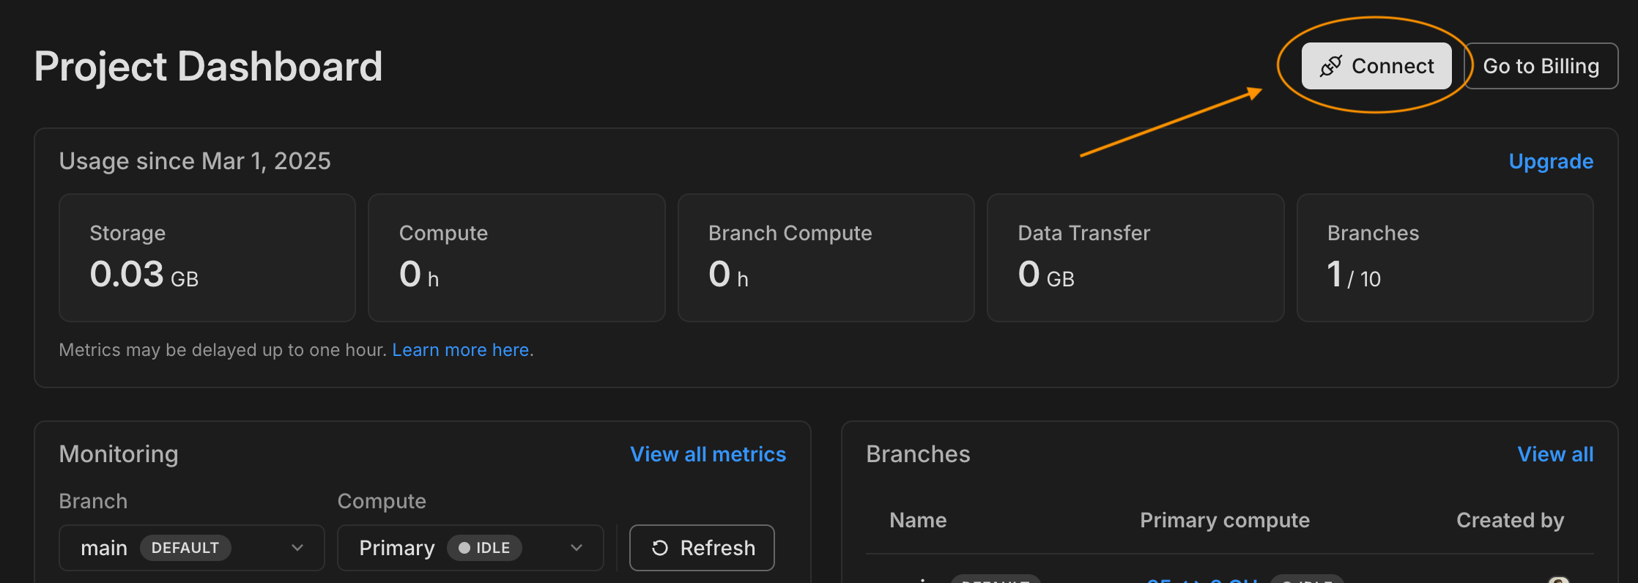Click the plug icon on the Connect button
Screen dimensions: 1638x583
tap(1330, 66)
